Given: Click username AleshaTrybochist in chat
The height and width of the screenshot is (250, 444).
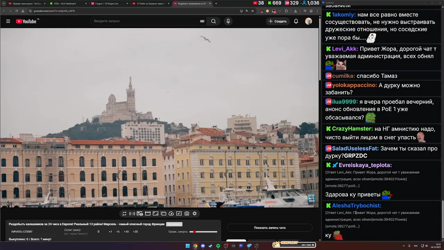Looking at the screenshot, I should [x=357, y=206].
